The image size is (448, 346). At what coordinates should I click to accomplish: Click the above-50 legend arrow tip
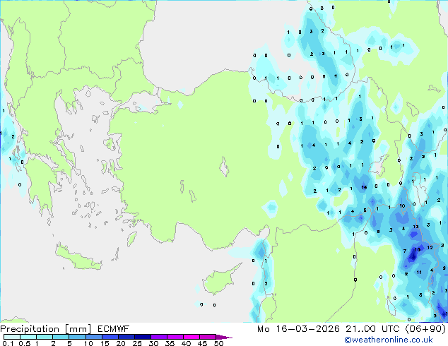point(224,337)
